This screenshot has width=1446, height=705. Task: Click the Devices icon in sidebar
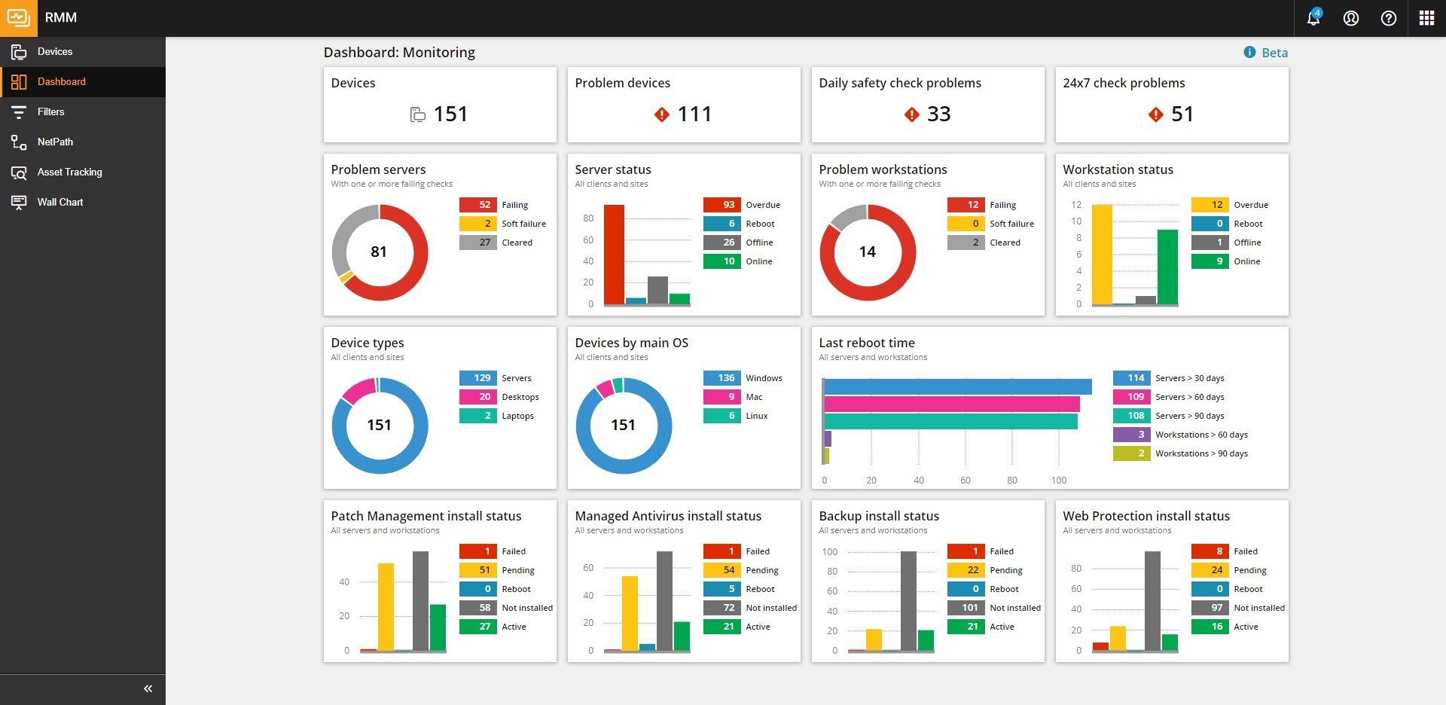coord(19,52)
